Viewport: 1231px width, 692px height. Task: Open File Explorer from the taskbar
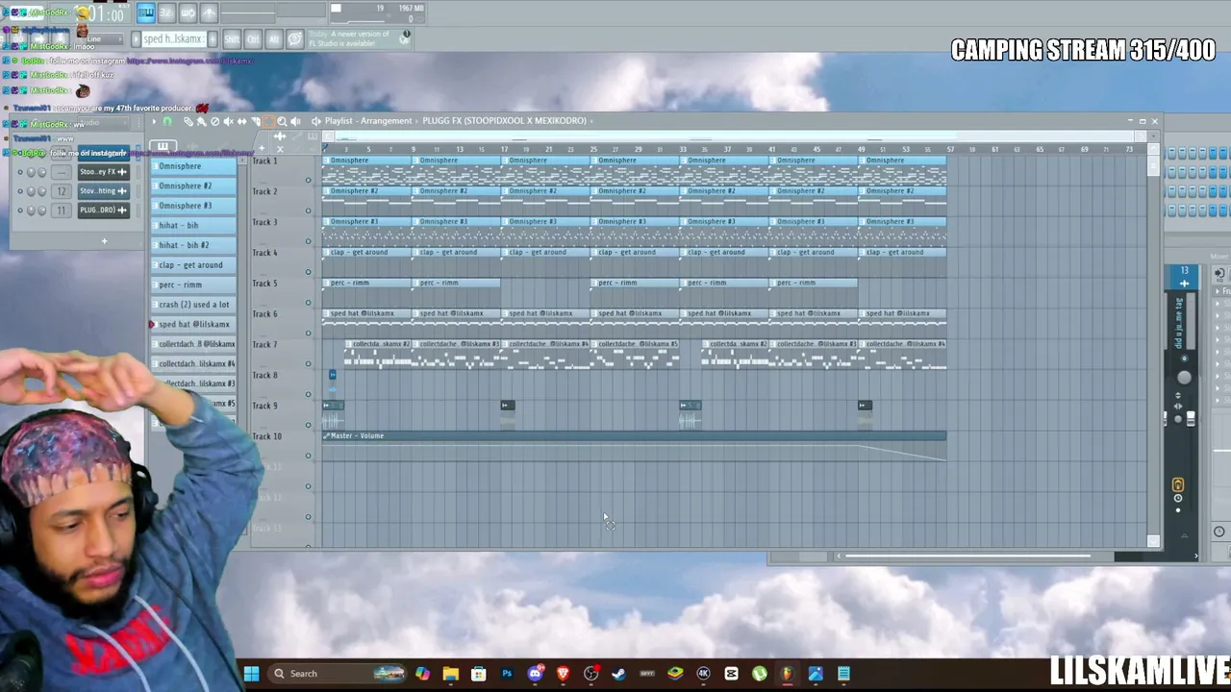tap(451, 674)
